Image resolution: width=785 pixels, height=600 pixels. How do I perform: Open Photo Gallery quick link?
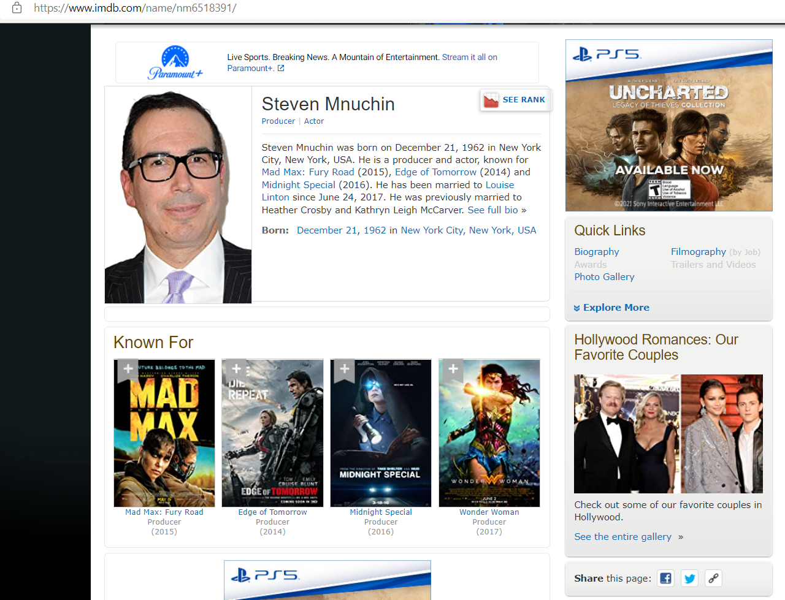[x=605, y=277]
